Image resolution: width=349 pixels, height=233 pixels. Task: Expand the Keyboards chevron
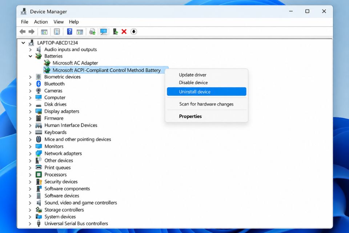click(x=30, y=133)
